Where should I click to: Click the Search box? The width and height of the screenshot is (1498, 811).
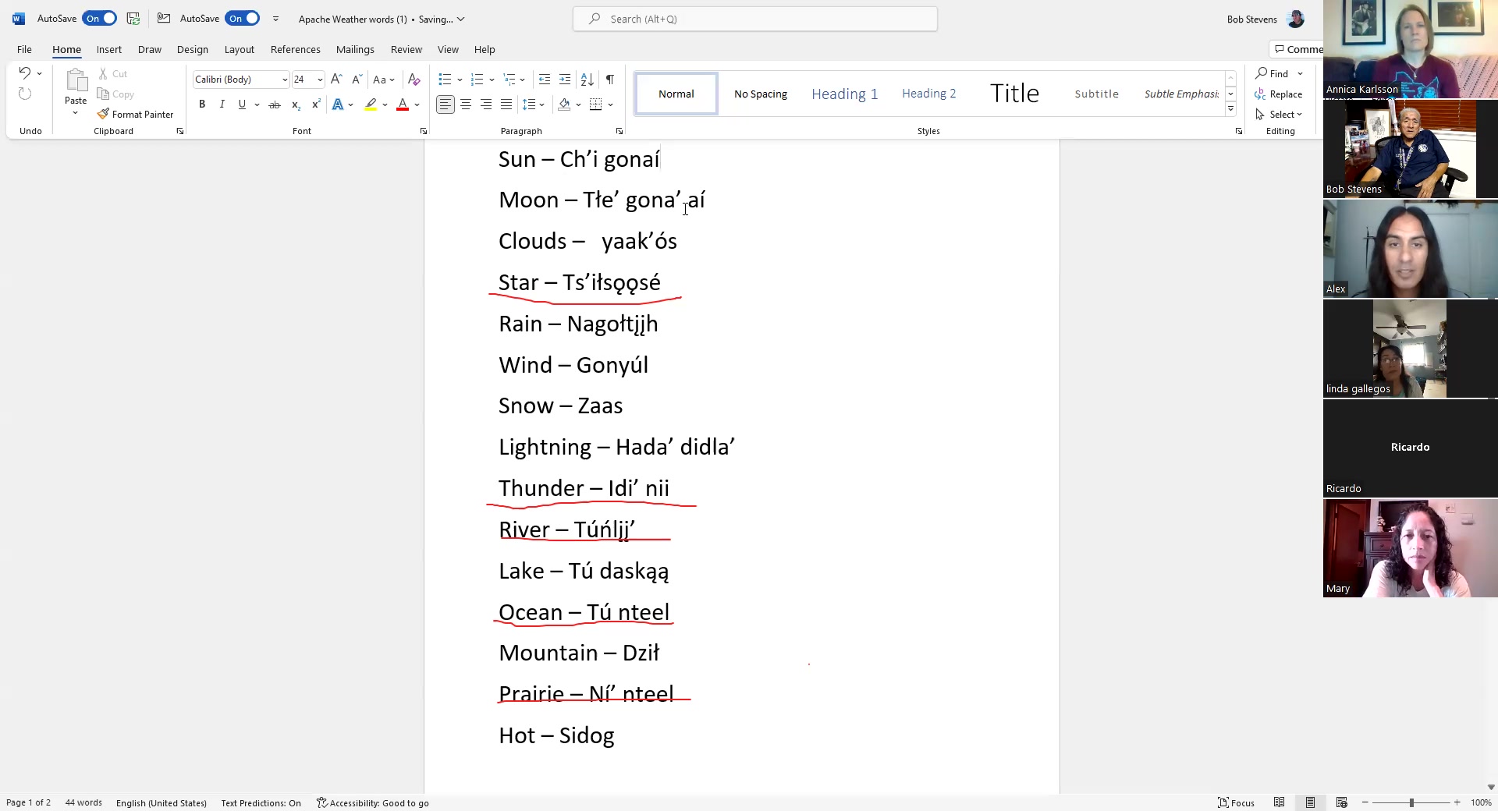point(755,19)
